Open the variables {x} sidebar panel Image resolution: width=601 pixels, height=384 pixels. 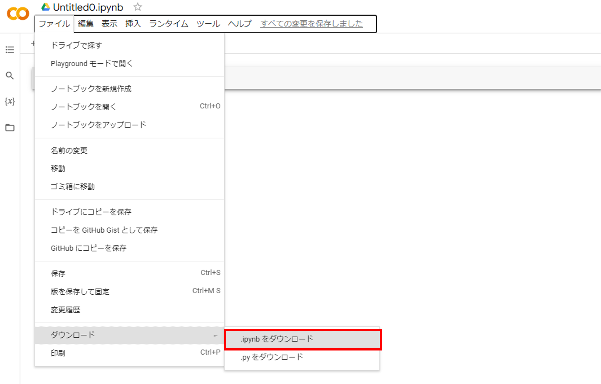[10, 101]
